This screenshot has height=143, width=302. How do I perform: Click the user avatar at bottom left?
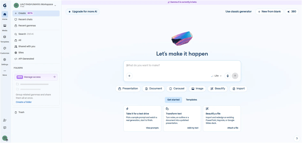pos(5,138)
